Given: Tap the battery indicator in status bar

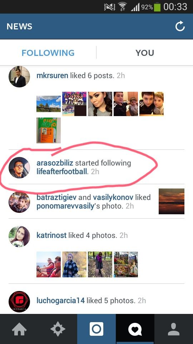Looking at the screenshot, I should point(157,7).
